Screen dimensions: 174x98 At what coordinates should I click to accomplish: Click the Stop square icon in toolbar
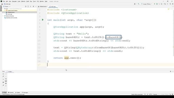click(x=167, y=4)
